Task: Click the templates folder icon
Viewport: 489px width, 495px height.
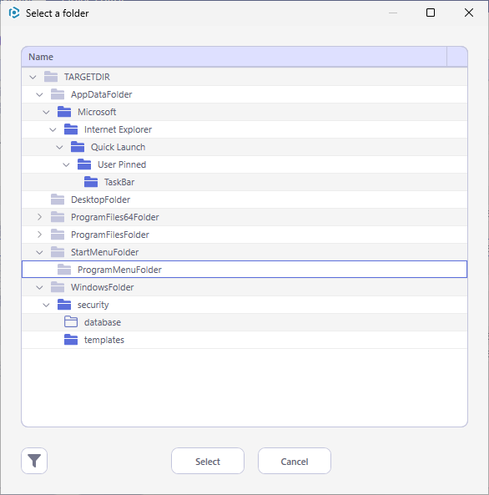Action: 71,340
